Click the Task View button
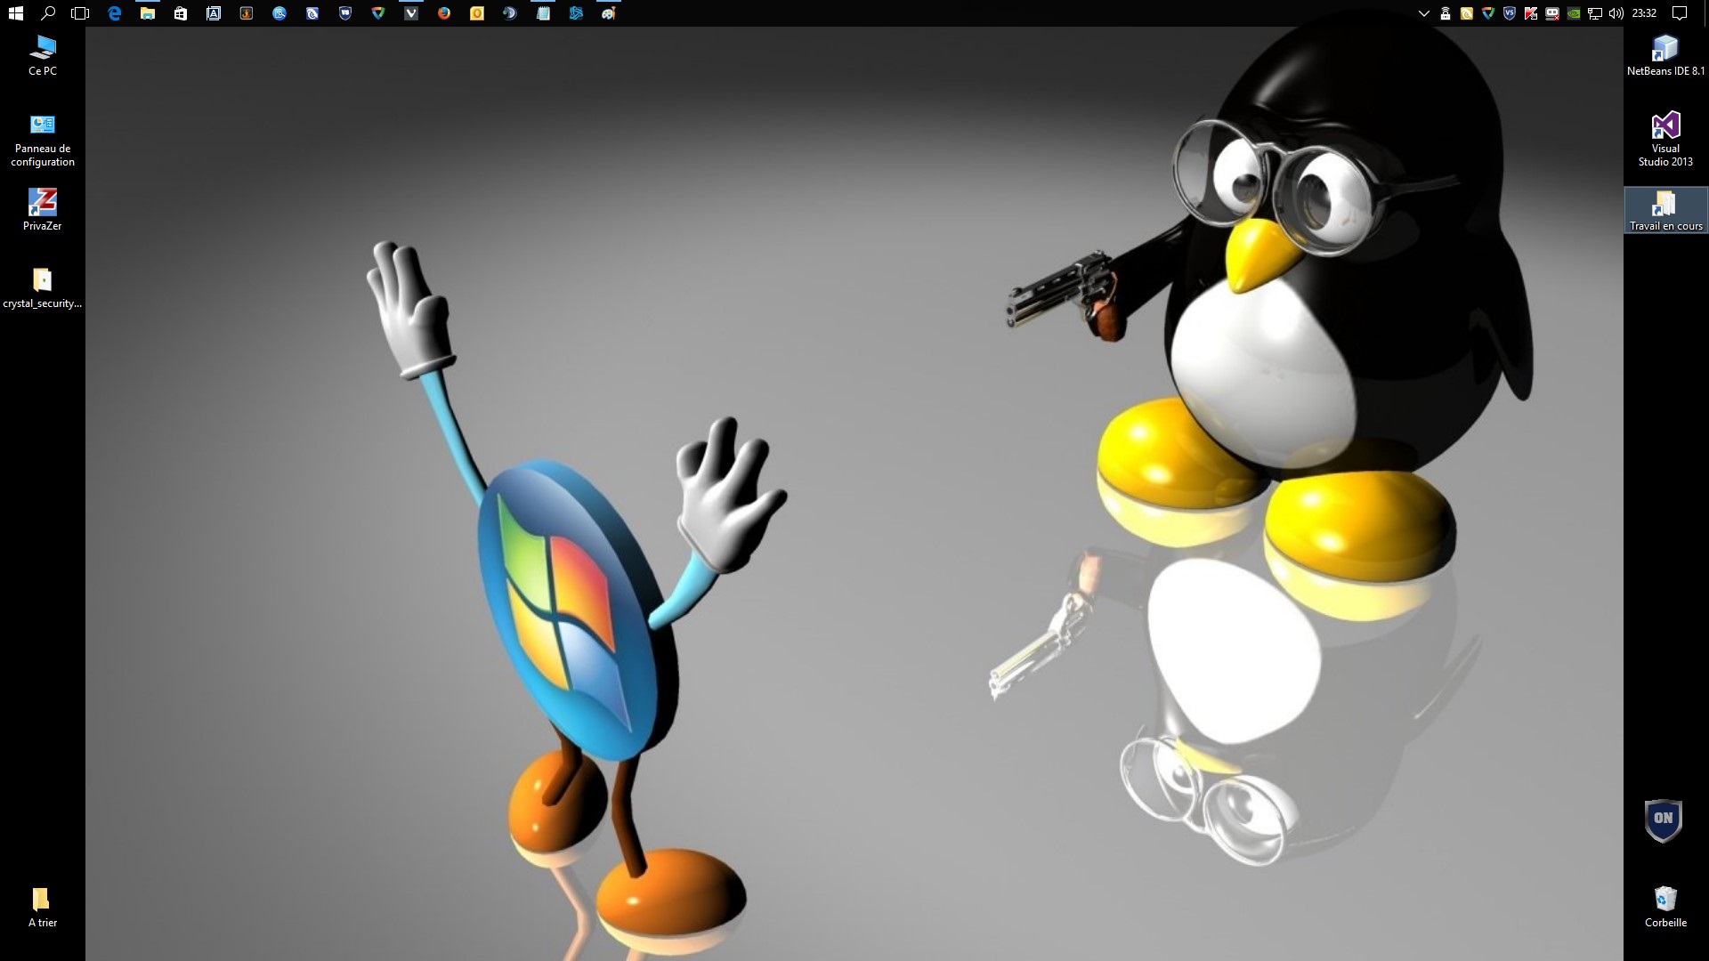This screenshot has height=961, width=1709. [80, 13]
